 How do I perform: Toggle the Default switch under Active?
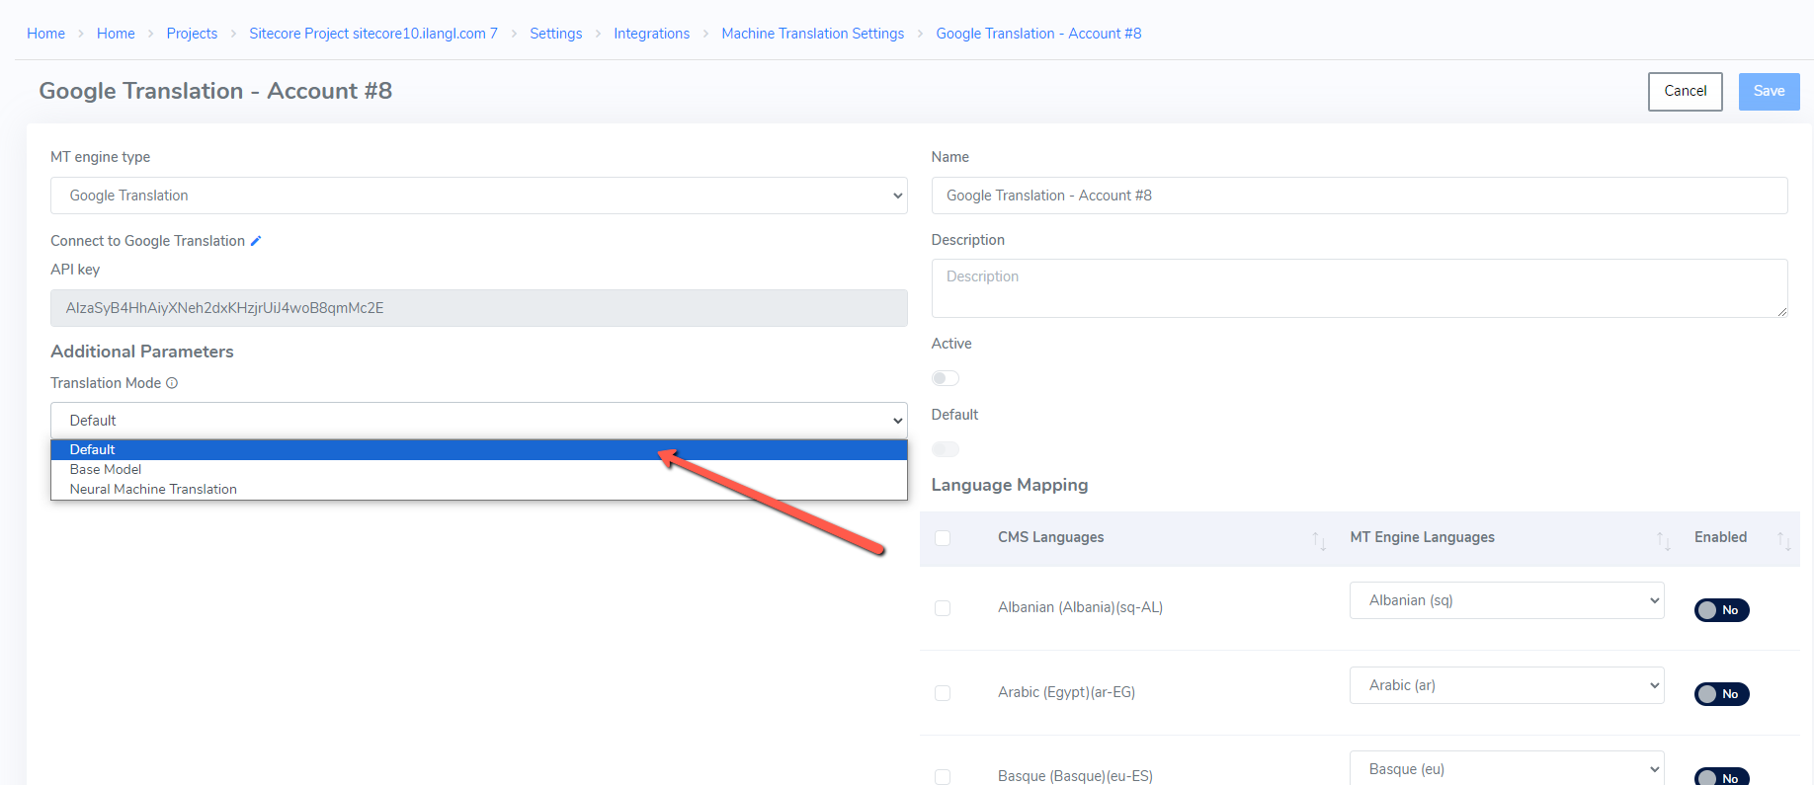click(x=946, y=449)
